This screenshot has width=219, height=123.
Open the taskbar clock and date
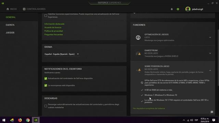point(205,120)
